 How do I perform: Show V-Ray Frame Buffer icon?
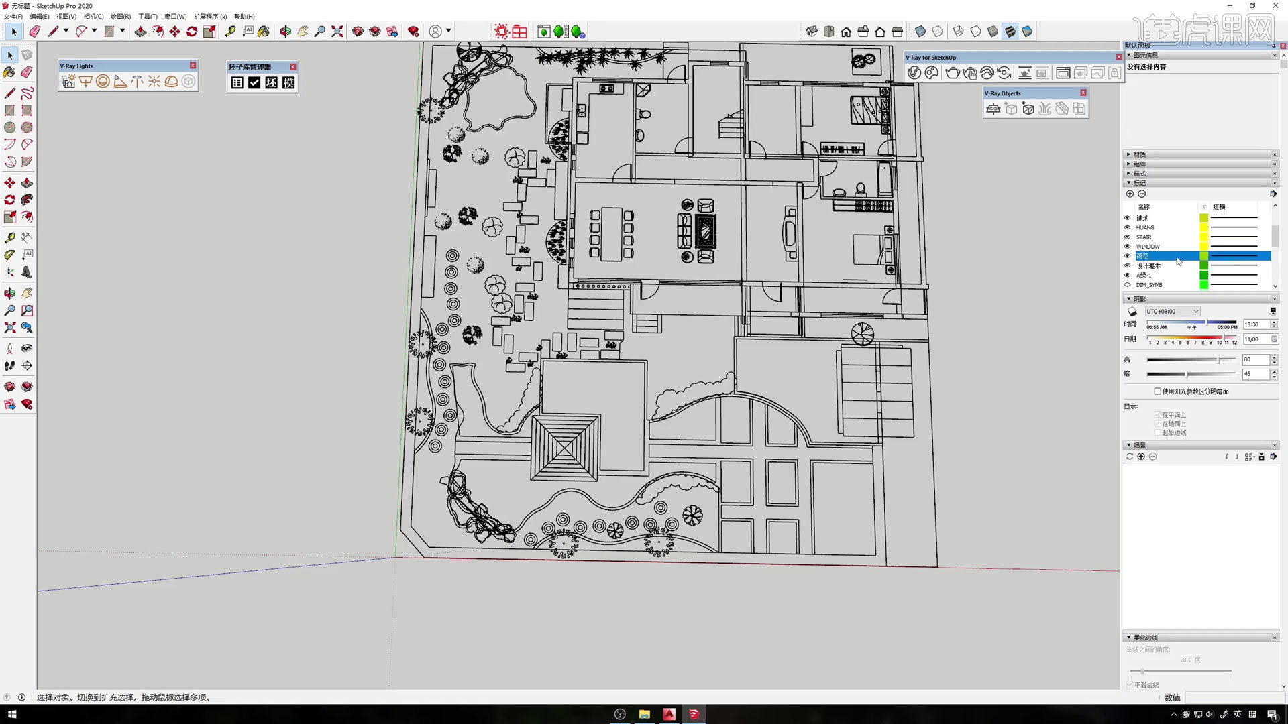[1063, 73]
